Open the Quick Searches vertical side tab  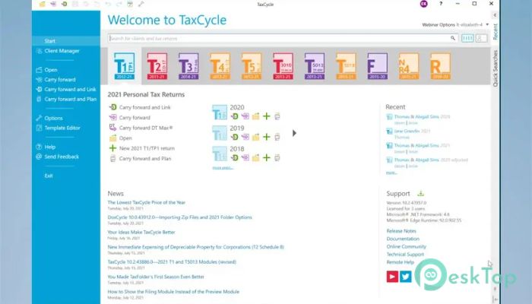[495, 68]
